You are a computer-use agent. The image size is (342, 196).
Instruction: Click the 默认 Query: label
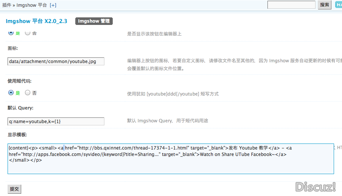click(20, 108)
